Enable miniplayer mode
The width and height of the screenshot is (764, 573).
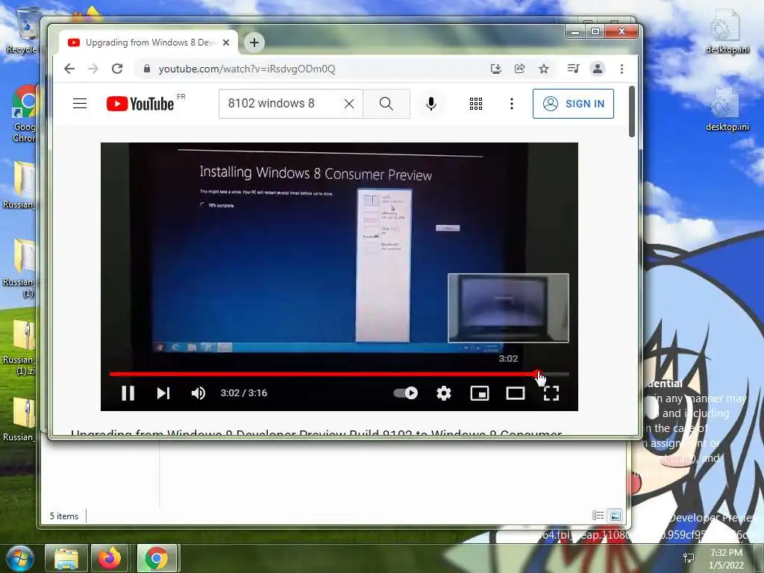480,392
